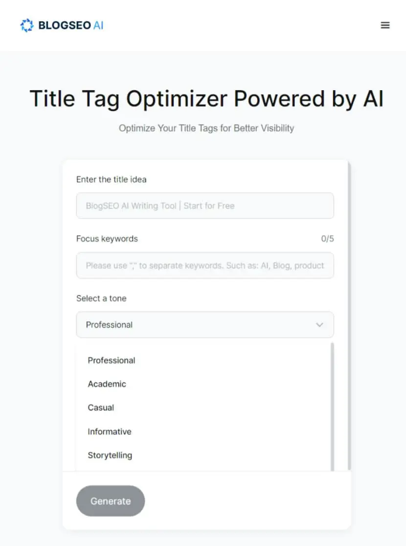
Task: Click the BlogSEO circular logo icon
Action: tap(27, 25)
